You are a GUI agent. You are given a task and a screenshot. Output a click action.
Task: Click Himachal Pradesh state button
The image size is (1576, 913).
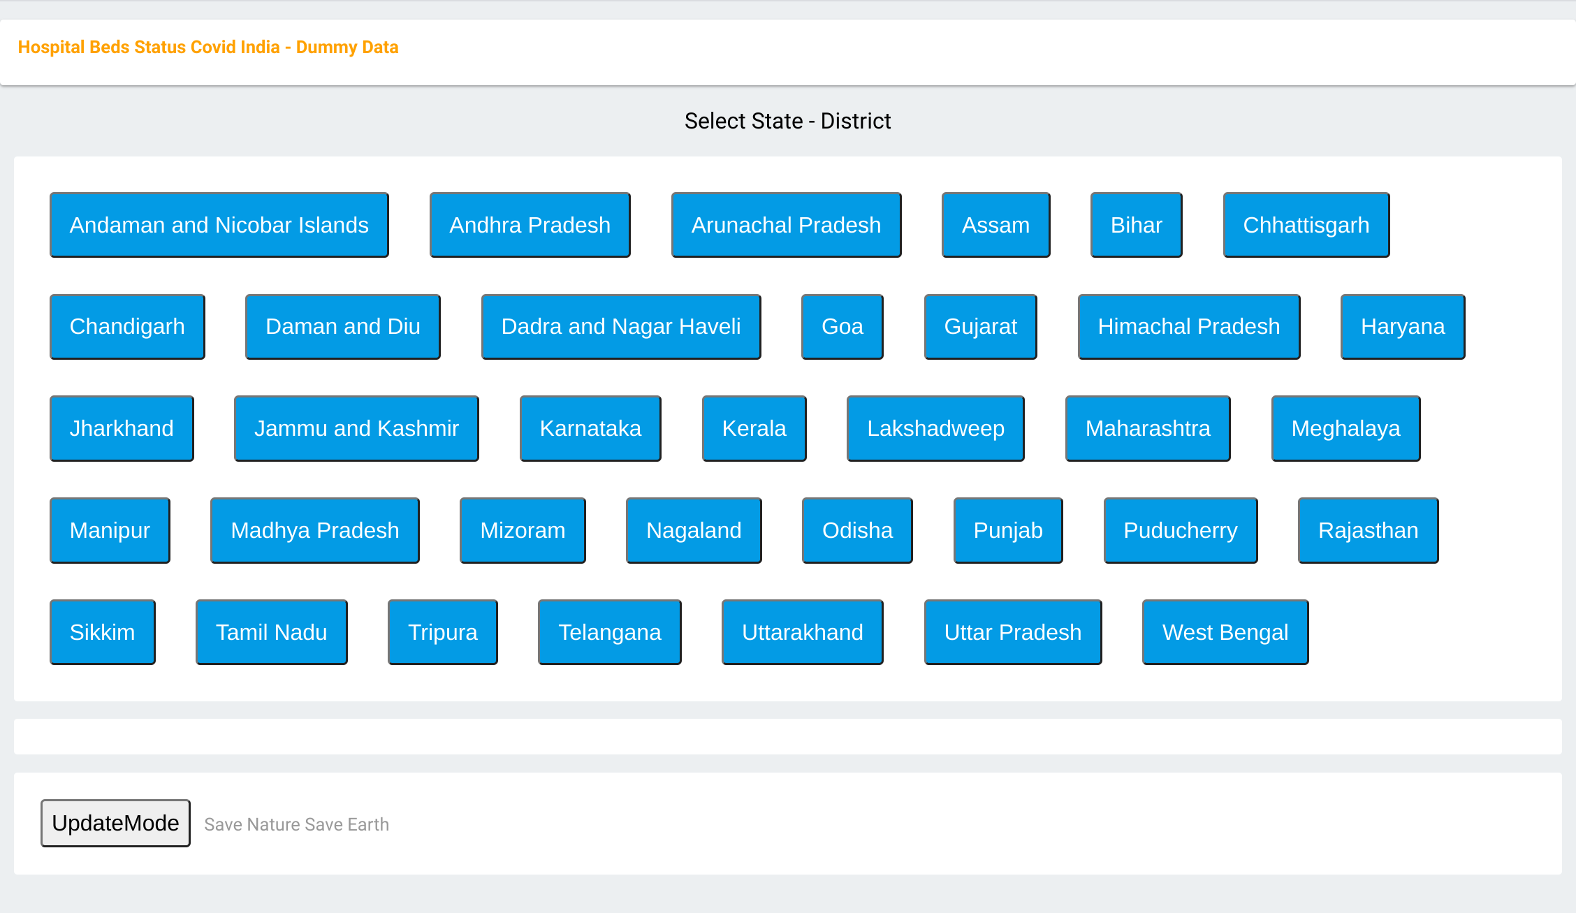click(1188, 327)
